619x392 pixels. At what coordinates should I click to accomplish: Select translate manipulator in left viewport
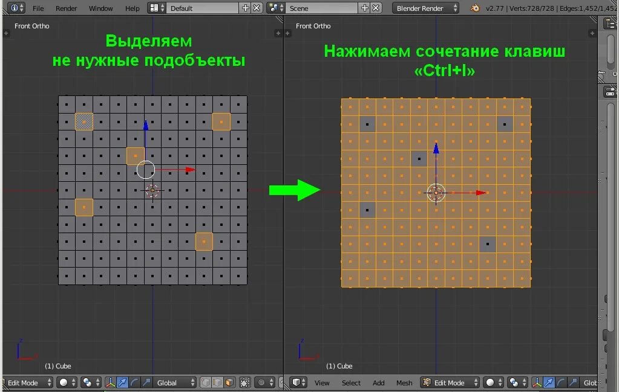(x=122, y=382)
